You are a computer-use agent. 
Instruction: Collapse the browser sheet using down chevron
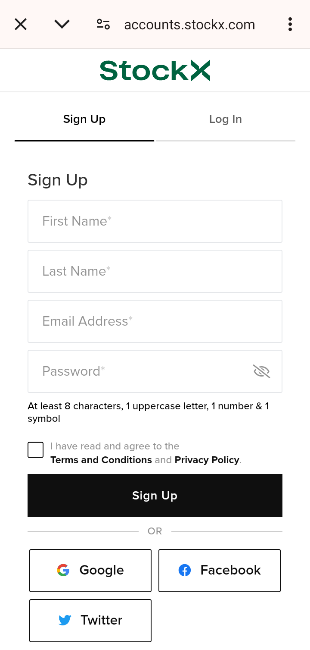(x=62, y=25)
